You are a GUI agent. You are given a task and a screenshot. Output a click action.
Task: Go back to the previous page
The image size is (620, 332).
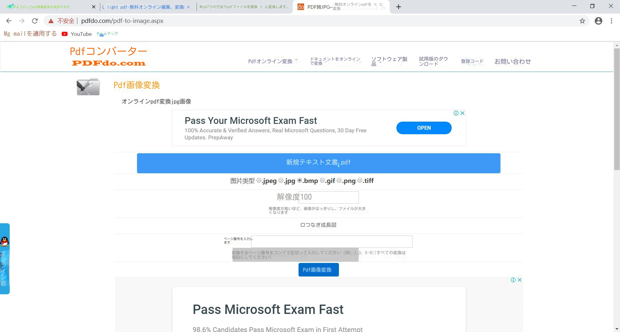(9, 21)
